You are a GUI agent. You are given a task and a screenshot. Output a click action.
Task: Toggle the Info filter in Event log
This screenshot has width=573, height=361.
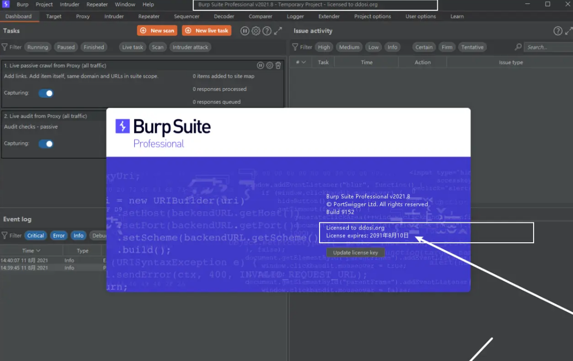coord(79,235)
